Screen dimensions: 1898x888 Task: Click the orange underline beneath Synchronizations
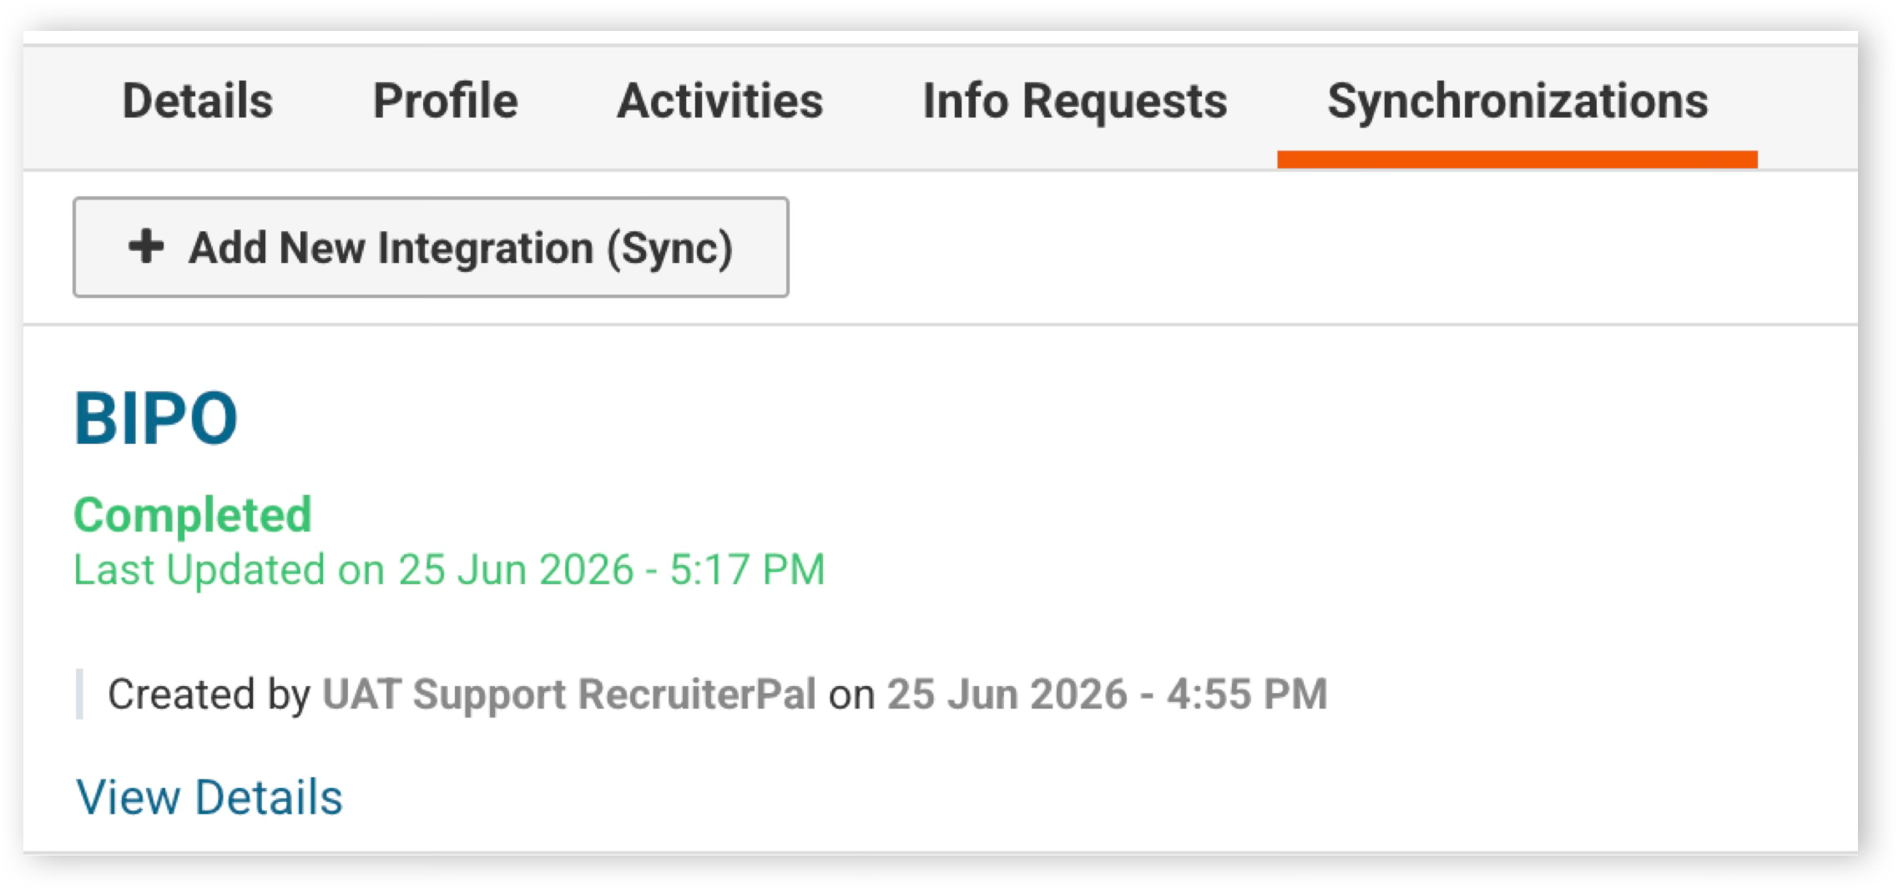point(1517,159)
